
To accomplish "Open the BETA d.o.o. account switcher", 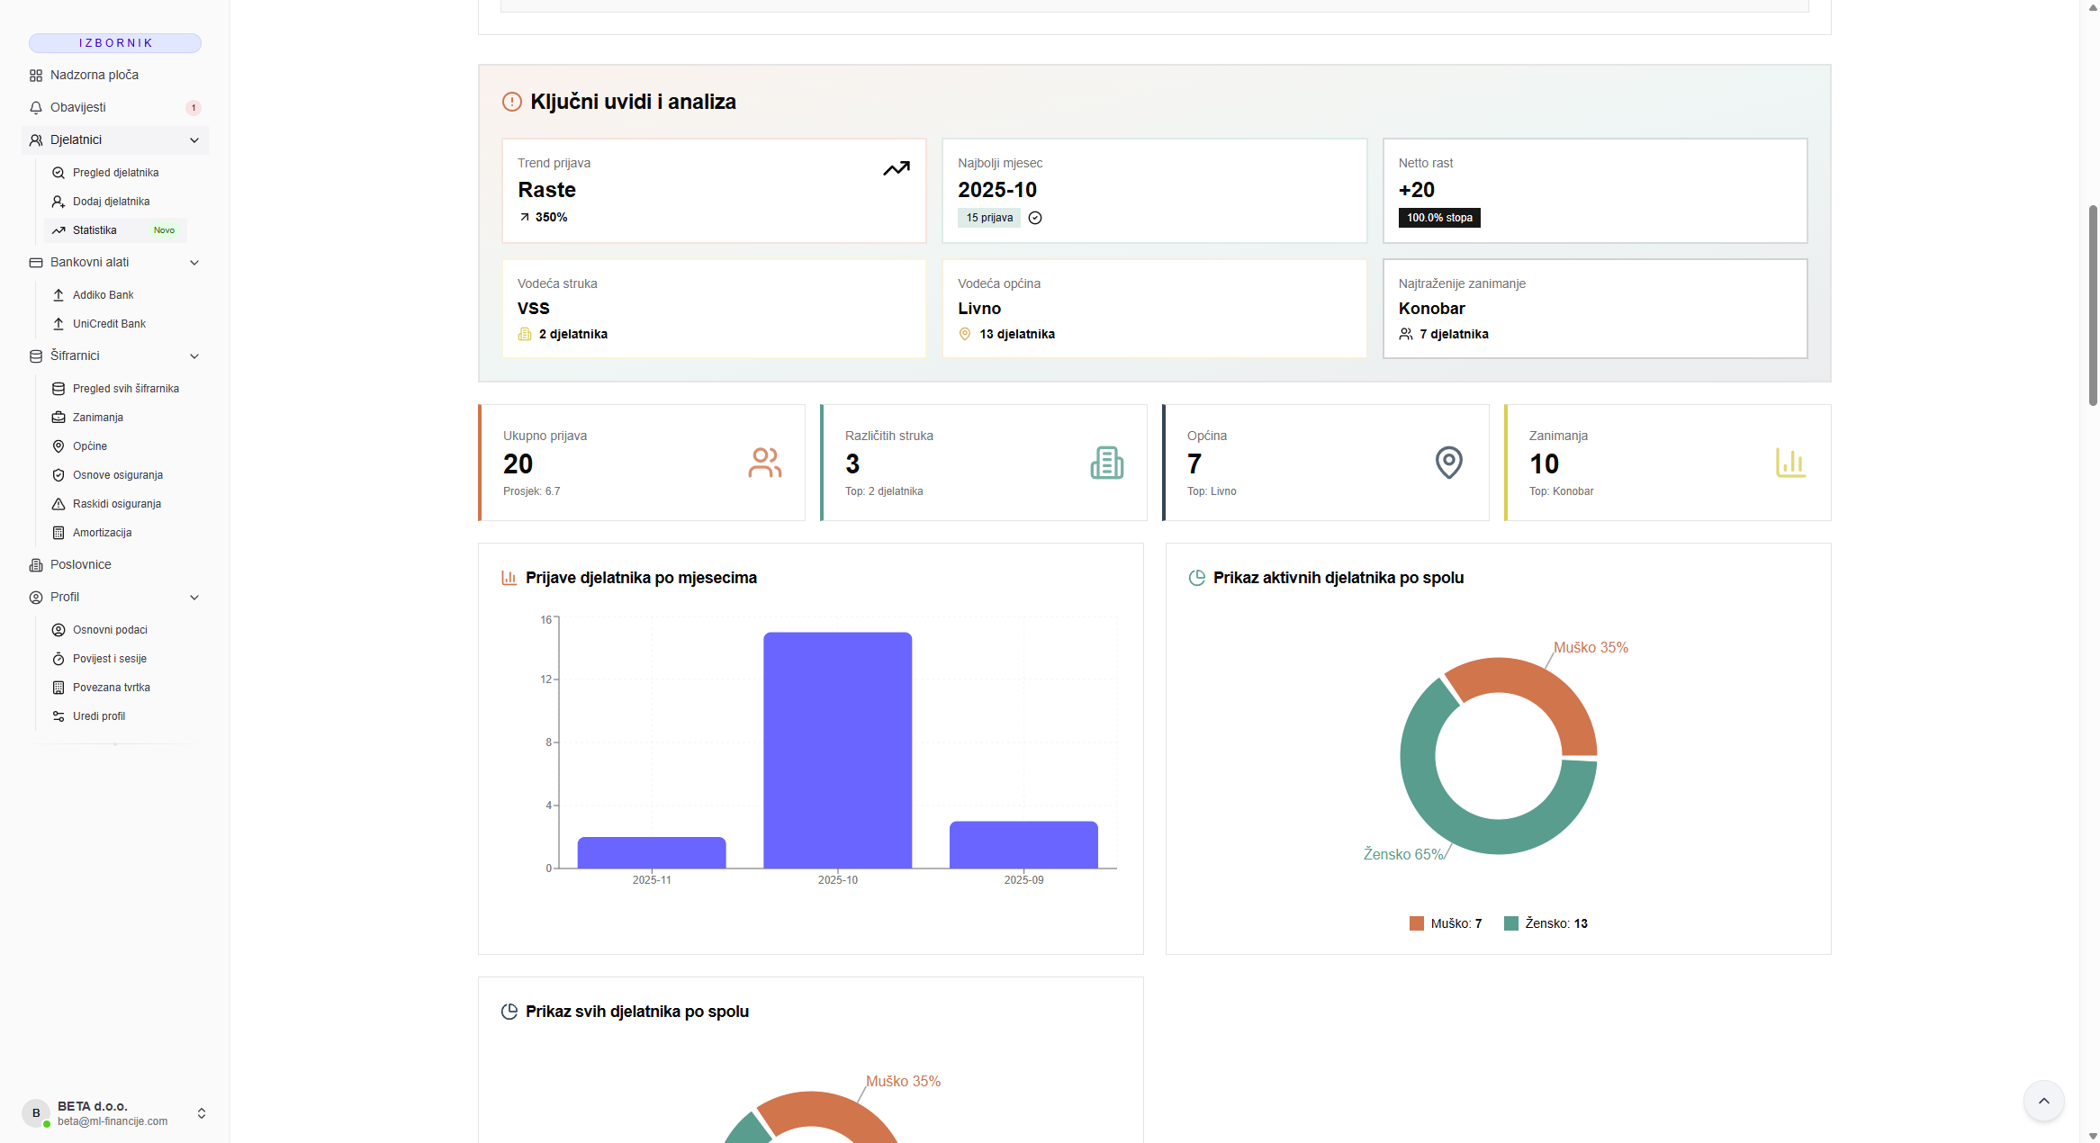I will pos(202,1113).
